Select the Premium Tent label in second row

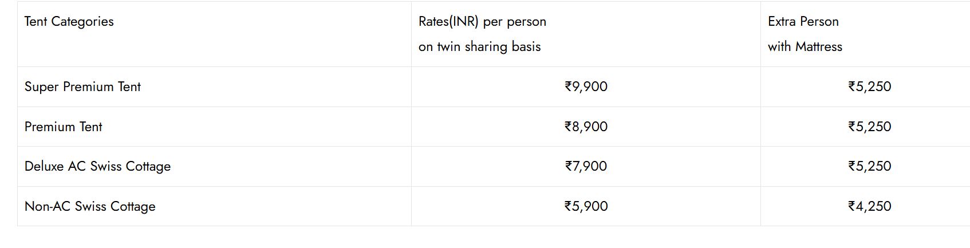[64, 127]
